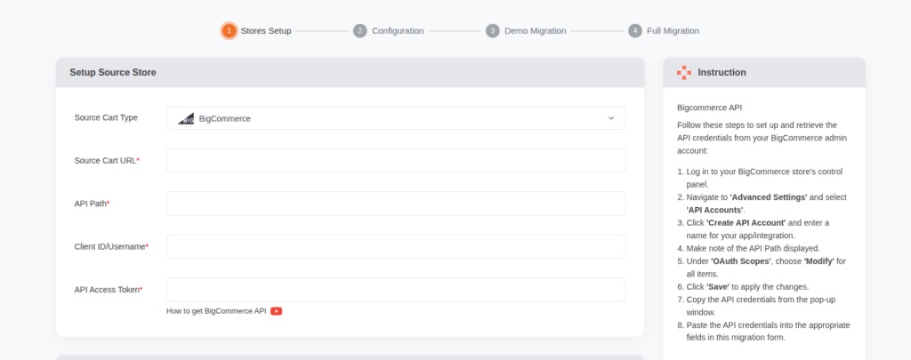Focus the Source Cart URL field
The image size is (911, 360).
tap(396, 161)
